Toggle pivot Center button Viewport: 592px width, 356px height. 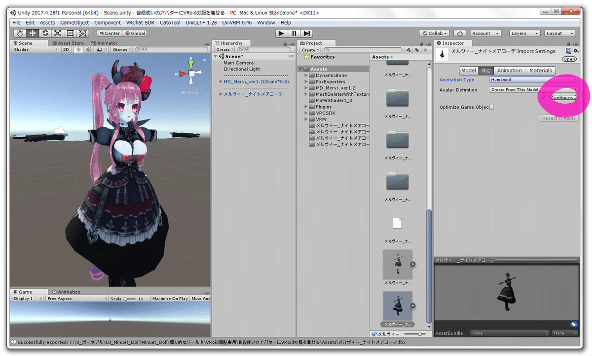click(109, 33)
